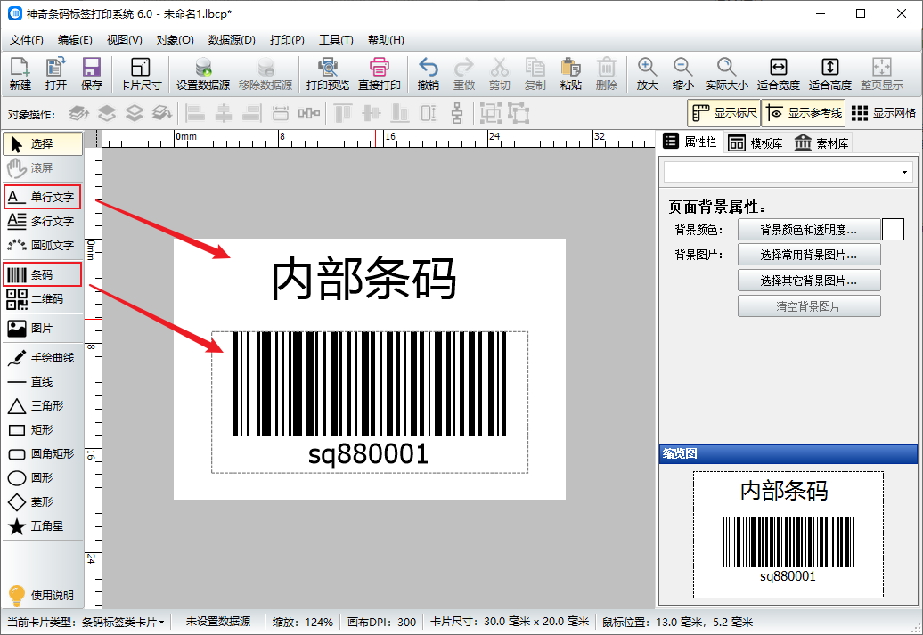923x635 pixels.
Task: Open the 编辑(E) menu
Action: [75, 40]
